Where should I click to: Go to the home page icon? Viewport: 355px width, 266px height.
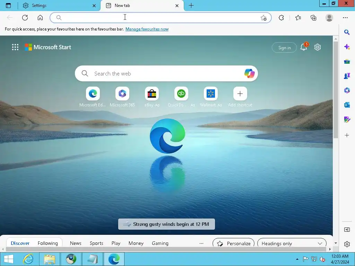[40, 18]
